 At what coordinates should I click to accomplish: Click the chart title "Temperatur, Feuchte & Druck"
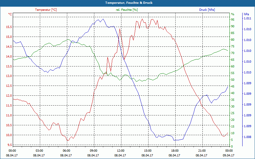[129, 3]
